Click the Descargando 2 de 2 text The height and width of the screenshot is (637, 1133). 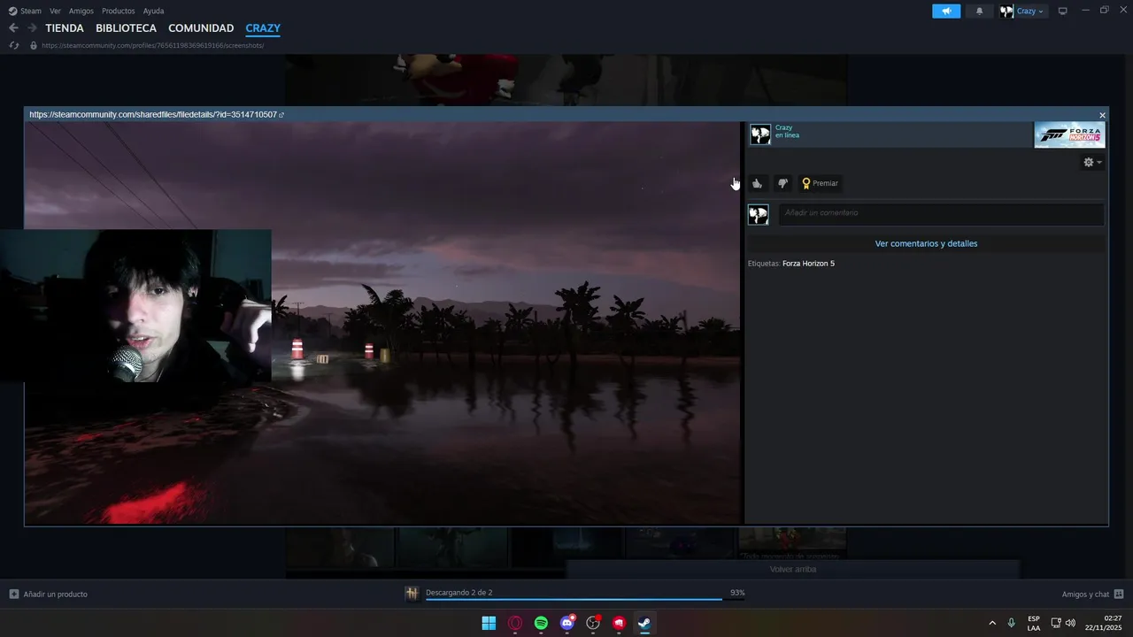tap(459, 593)
